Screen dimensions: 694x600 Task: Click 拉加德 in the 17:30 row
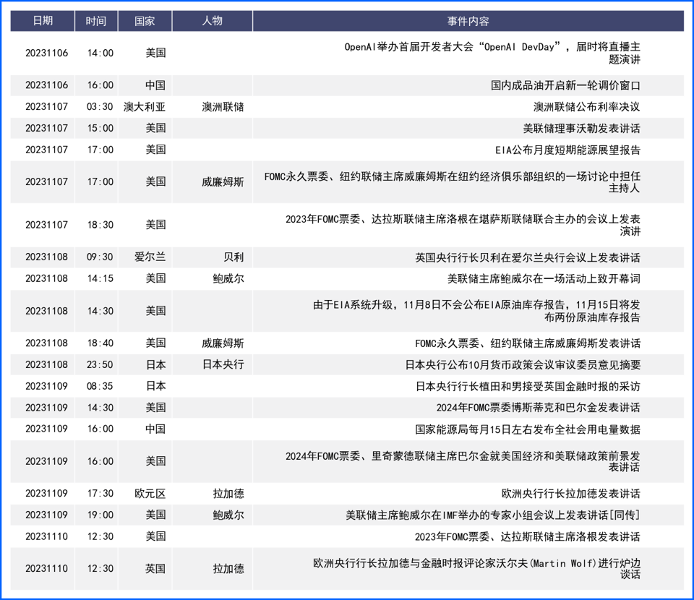click(228, 494)
